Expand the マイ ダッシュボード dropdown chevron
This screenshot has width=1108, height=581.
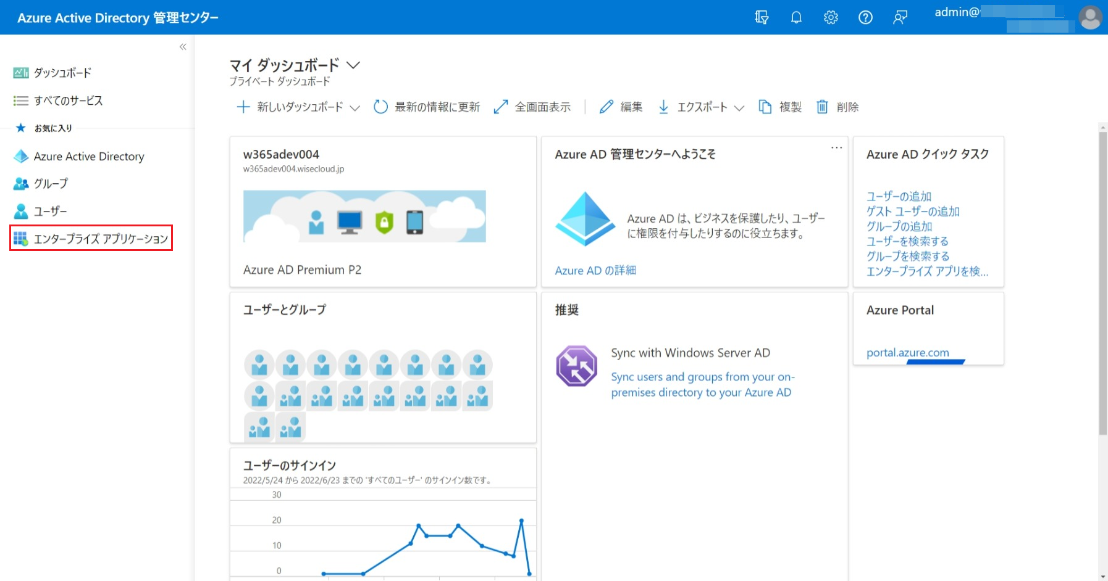pyautogui.click(x=353, y=65)
